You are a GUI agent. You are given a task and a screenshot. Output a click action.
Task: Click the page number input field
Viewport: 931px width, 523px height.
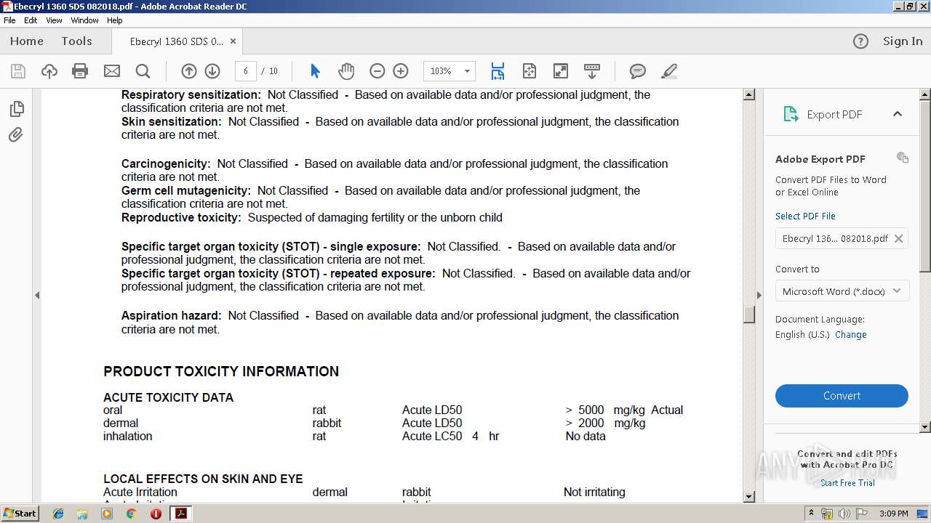(x=246, y=71)
